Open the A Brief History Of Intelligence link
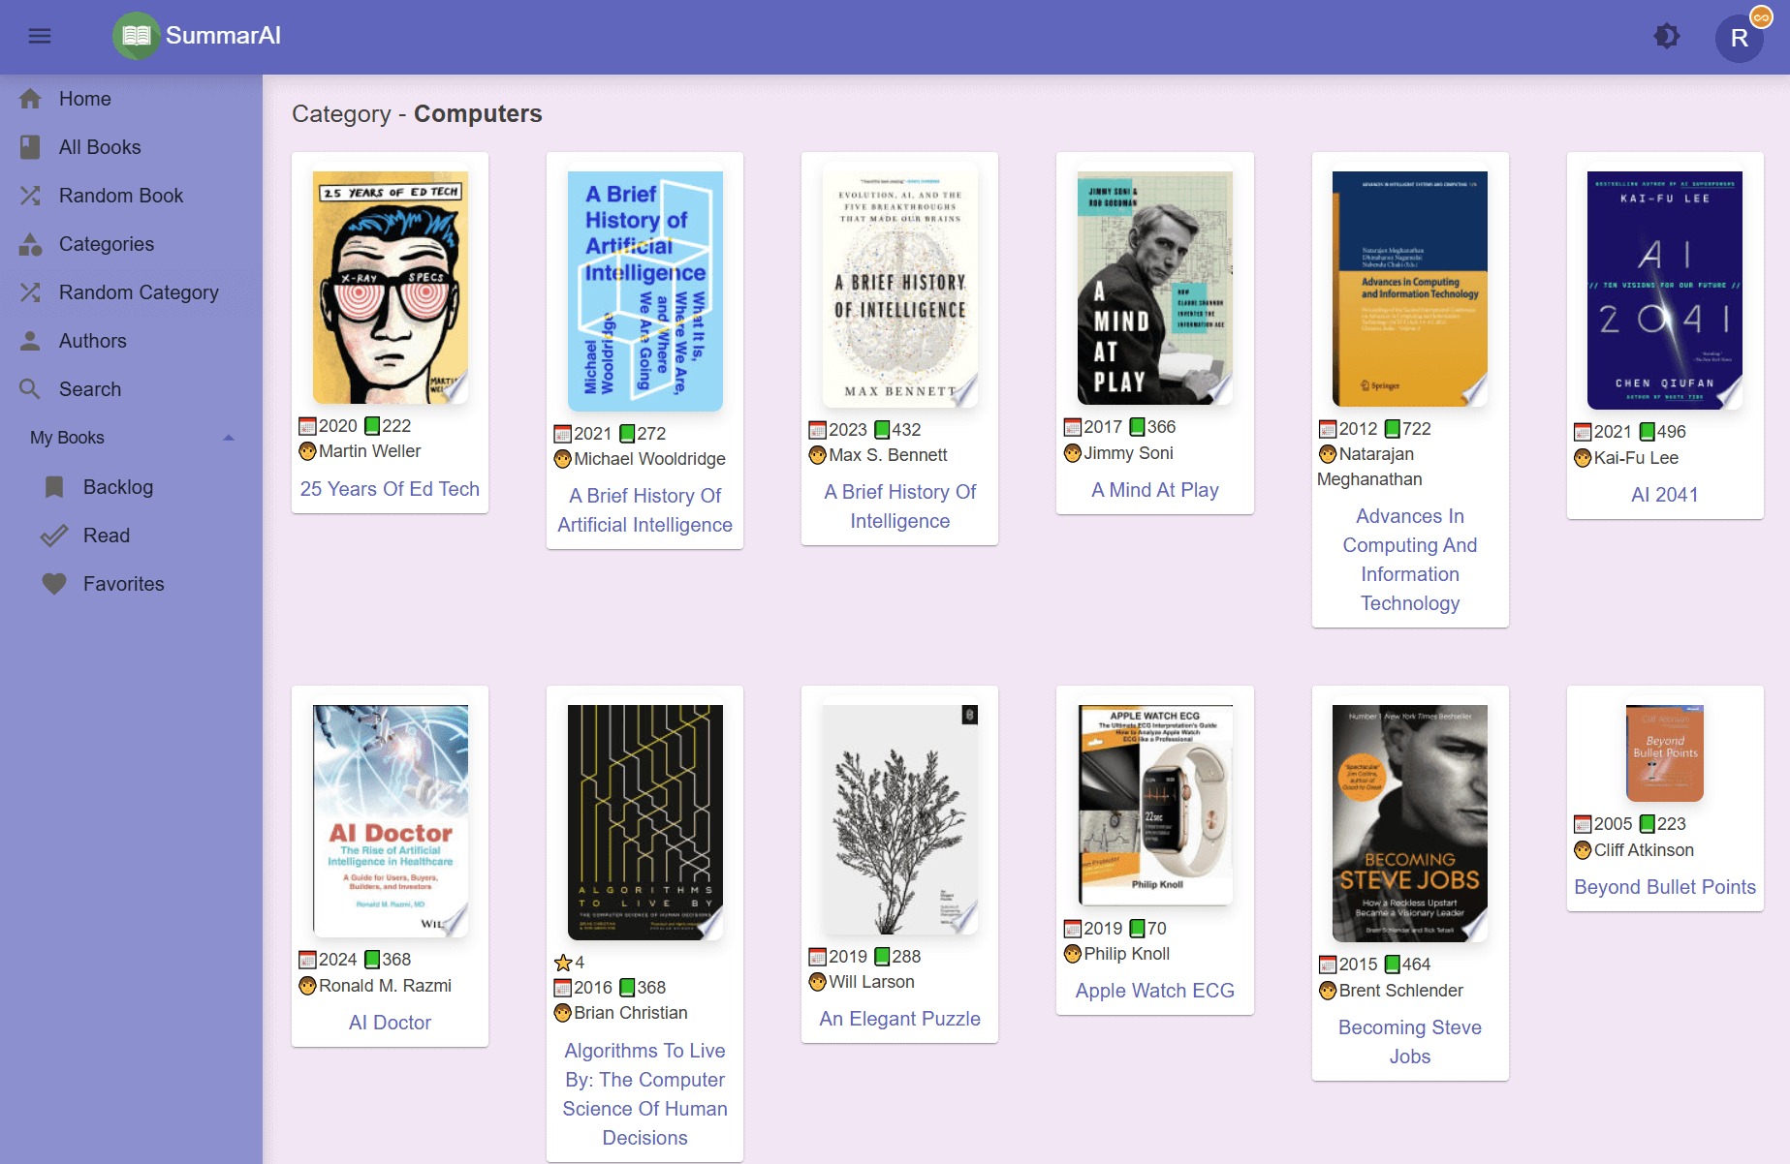 pos(900,506)
